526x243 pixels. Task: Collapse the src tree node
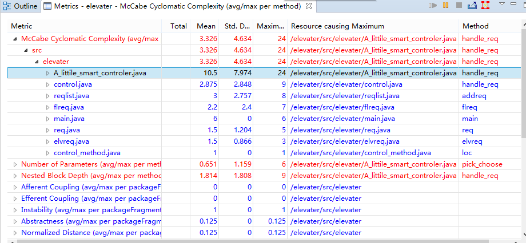[x=26, y=50]
